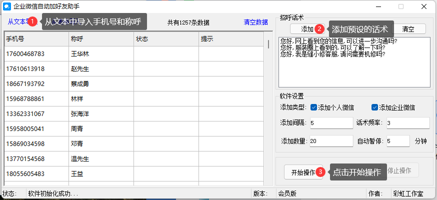Click the 添加 script button
The width and height of the screenshot is (437, 200).
coord(307,28)
